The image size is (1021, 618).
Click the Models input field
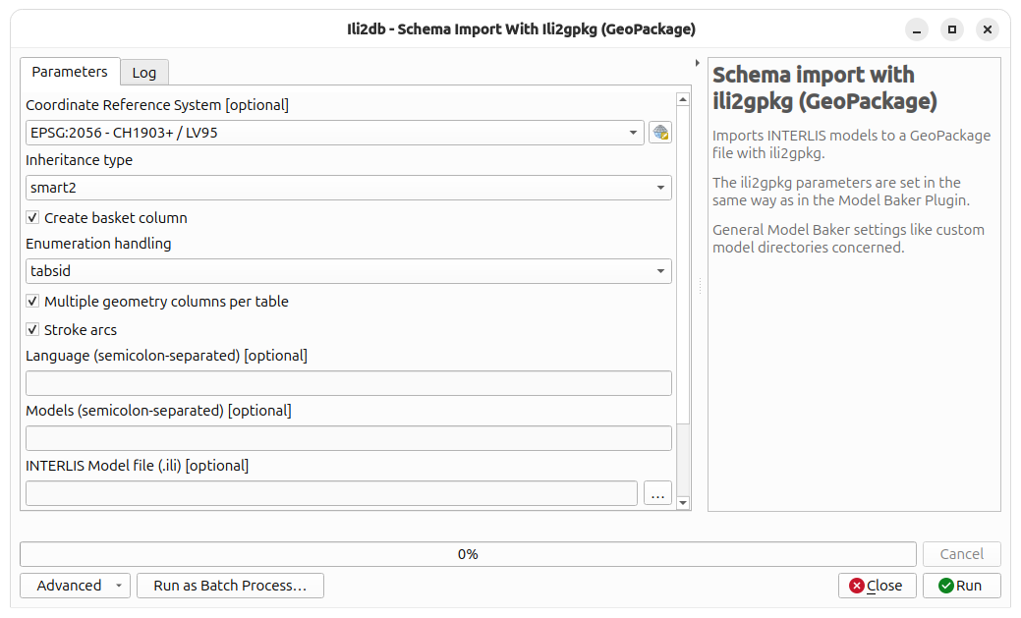[349, 438]
